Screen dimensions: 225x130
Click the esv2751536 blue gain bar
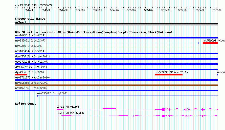click(x=116, y=64)
